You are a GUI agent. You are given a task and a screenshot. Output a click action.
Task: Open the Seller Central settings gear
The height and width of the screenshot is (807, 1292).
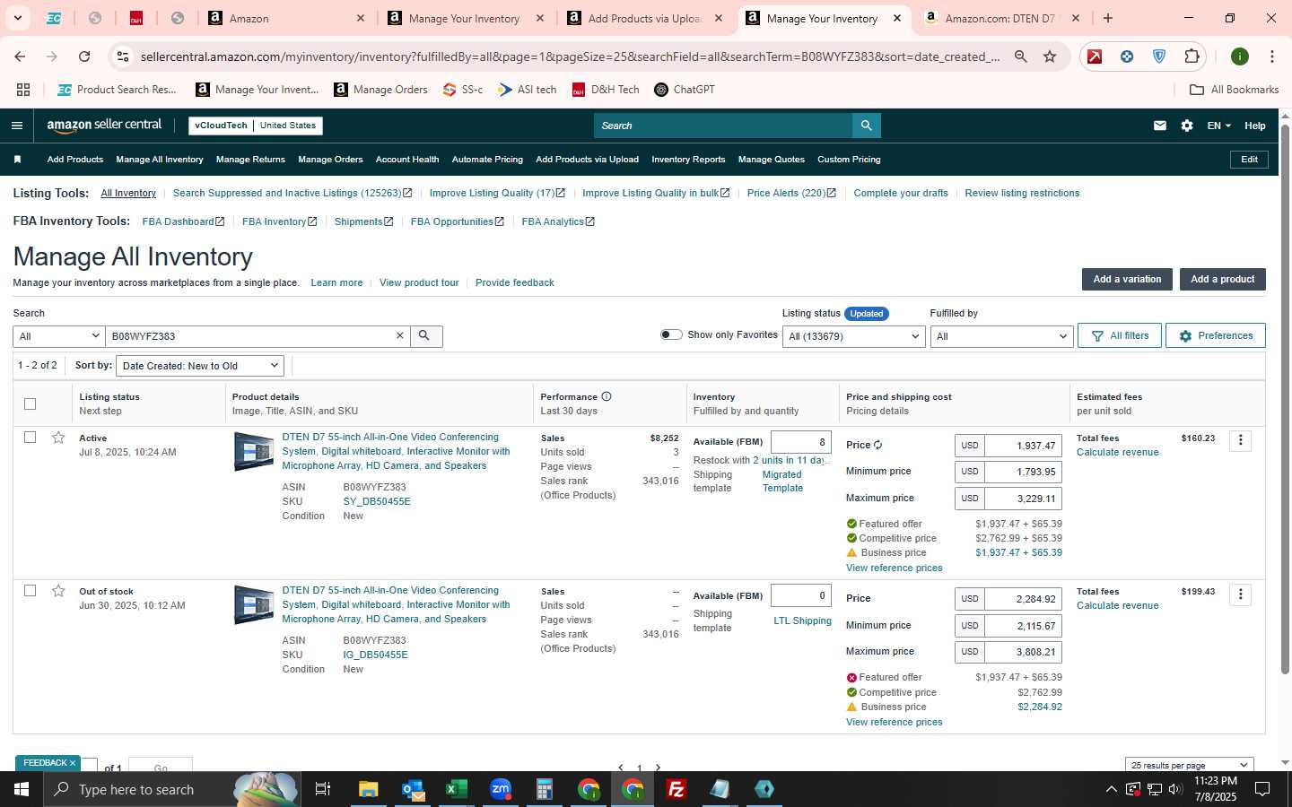1187,126
